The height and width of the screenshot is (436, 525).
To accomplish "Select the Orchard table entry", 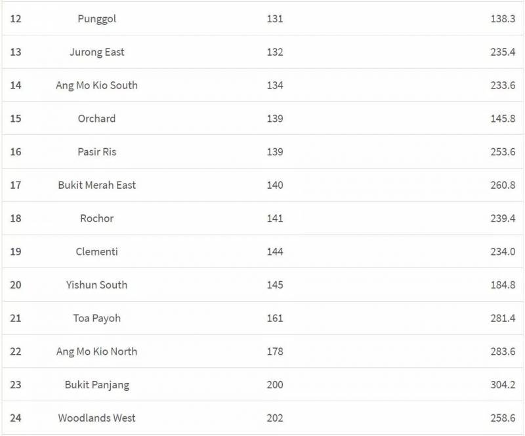I will [96, 119].
